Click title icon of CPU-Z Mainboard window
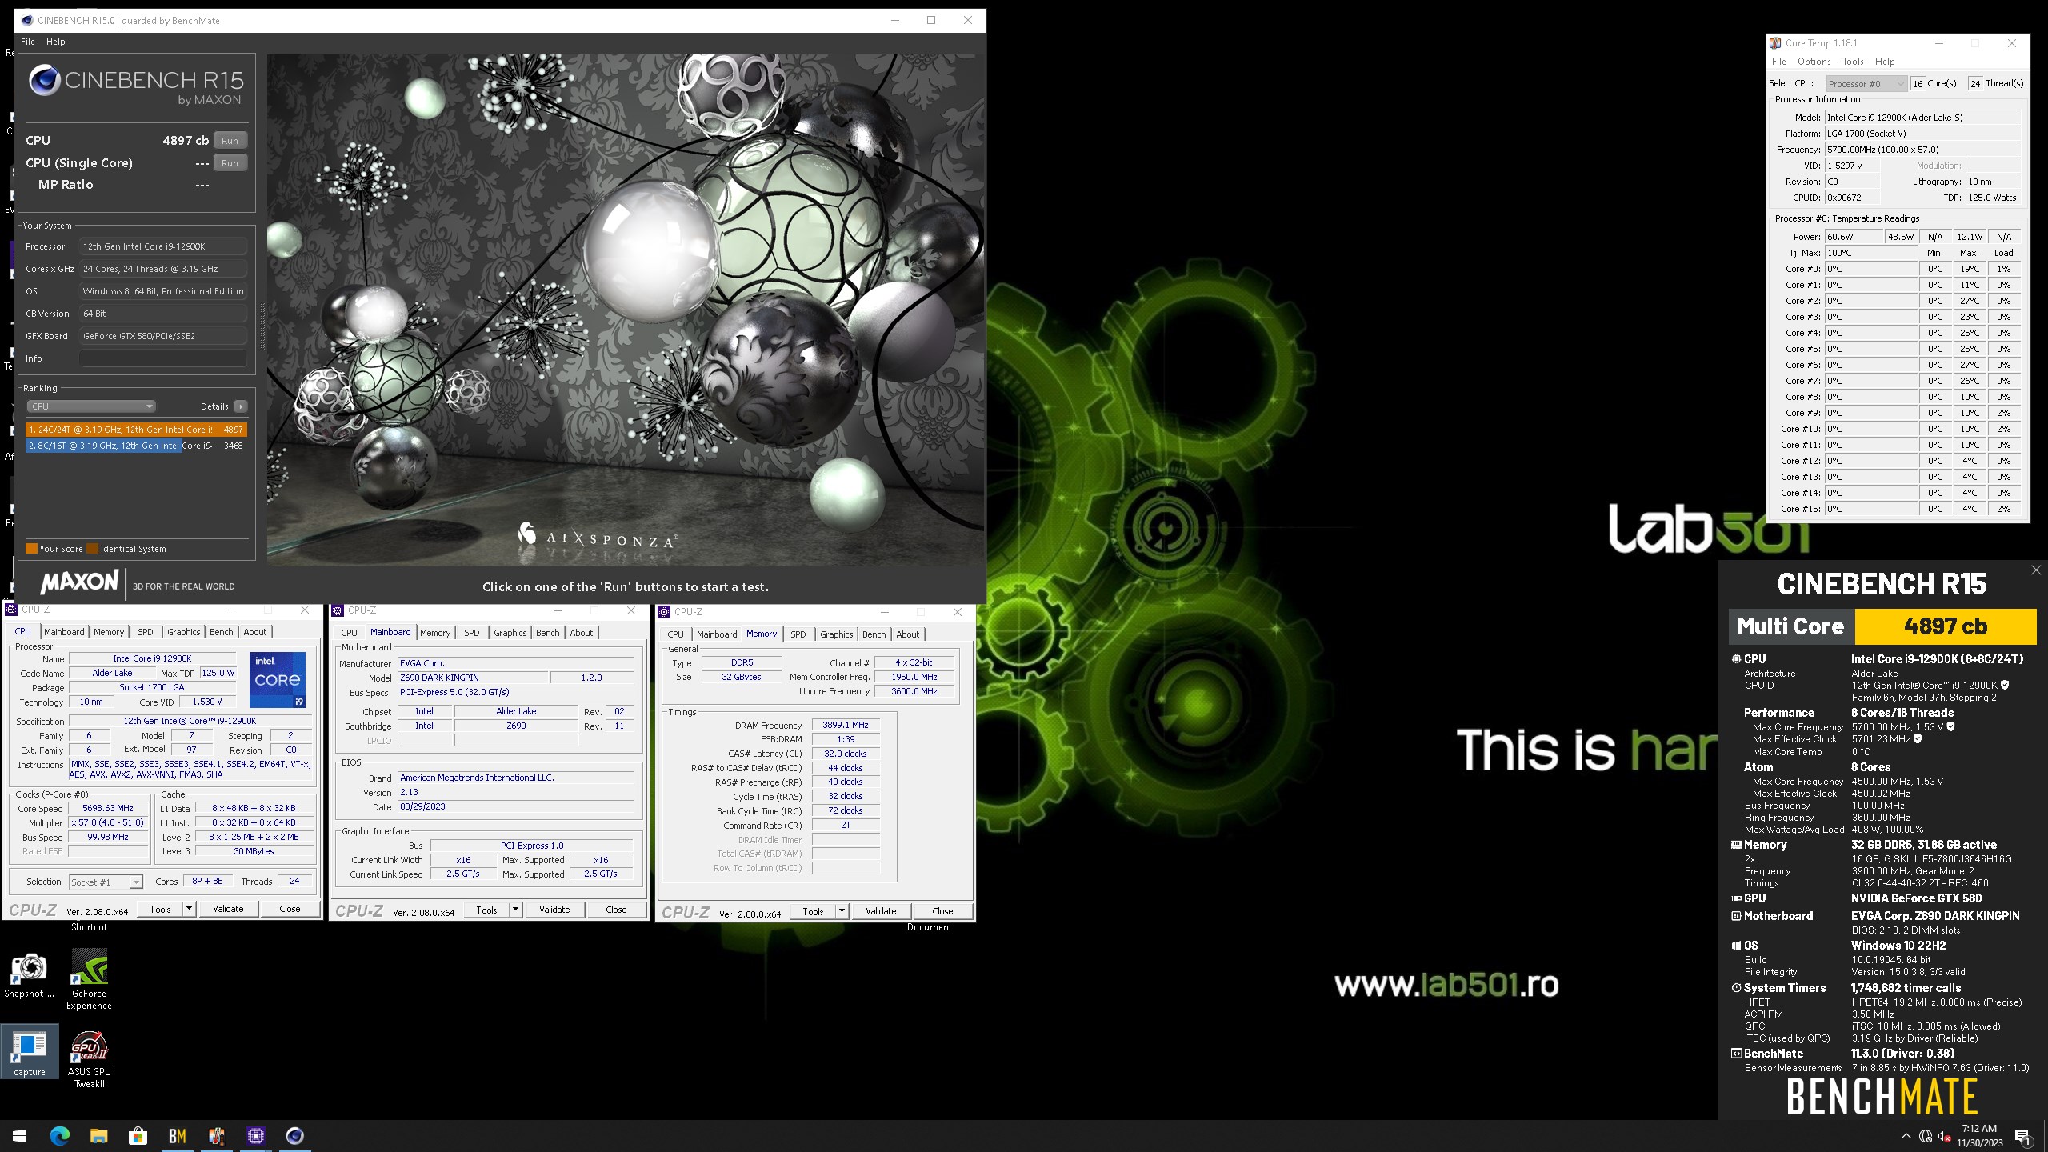The width and height of the screenshot is (2048, 1152). (x=338, y=610)
